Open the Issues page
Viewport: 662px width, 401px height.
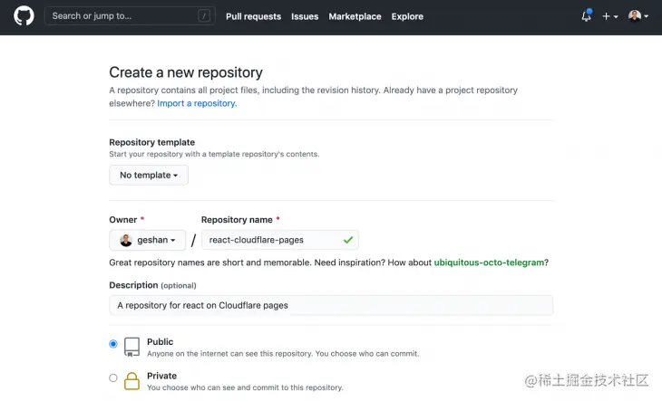[305, 16]
